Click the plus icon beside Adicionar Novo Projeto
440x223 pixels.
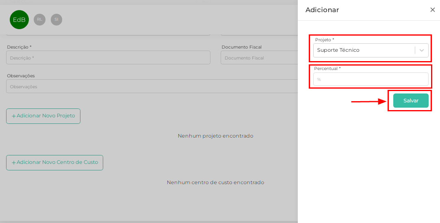click(x=13, y=116)
